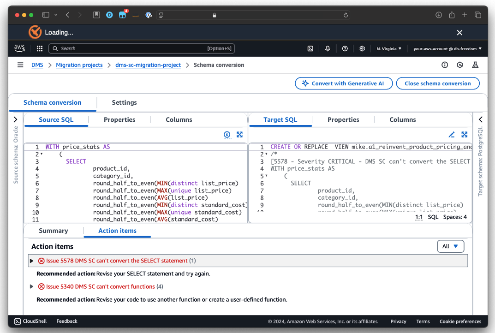Open CloudShell from the top navigation bar
The height and width of the screenshot is (333, 495).
tap(310, 48)
